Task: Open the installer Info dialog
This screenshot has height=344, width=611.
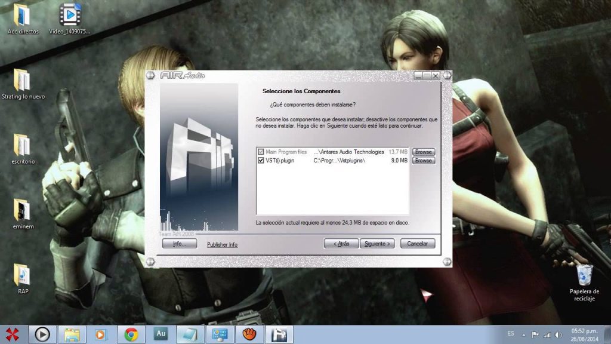Action: (179, 244)
